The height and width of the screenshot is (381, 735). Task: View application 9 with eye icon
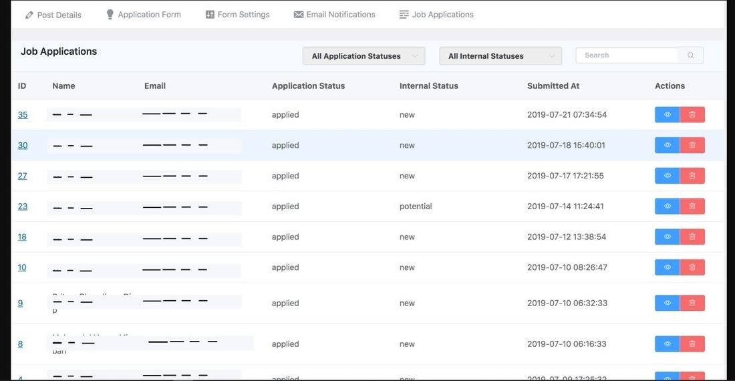tap(667, 303)
